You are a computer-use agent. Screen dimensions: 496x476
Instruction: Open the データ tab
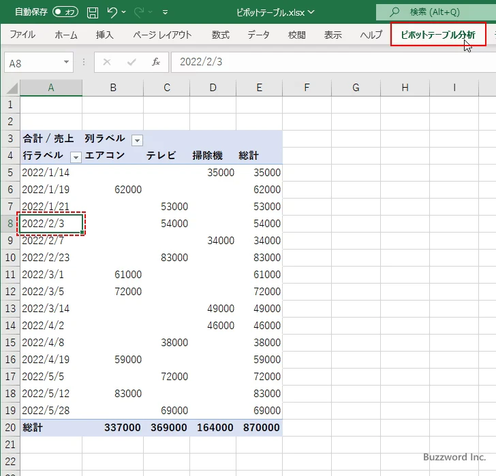pyautogui.click(x=258, y=35)
